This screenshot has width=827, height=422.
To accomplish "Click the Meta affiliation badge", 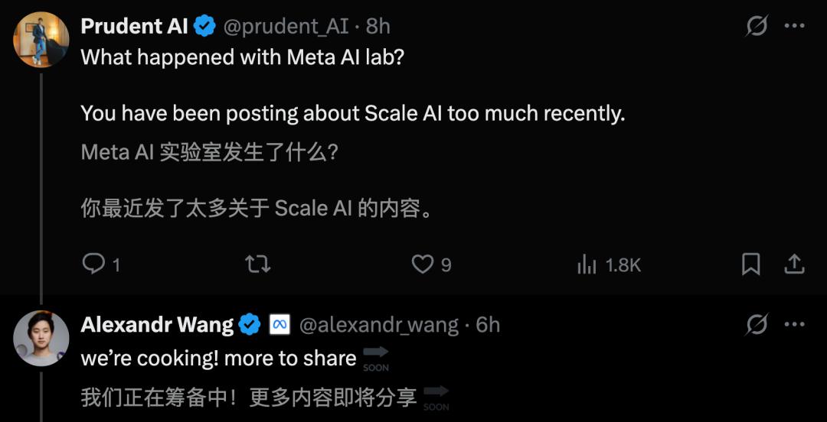I will point(279,325).
